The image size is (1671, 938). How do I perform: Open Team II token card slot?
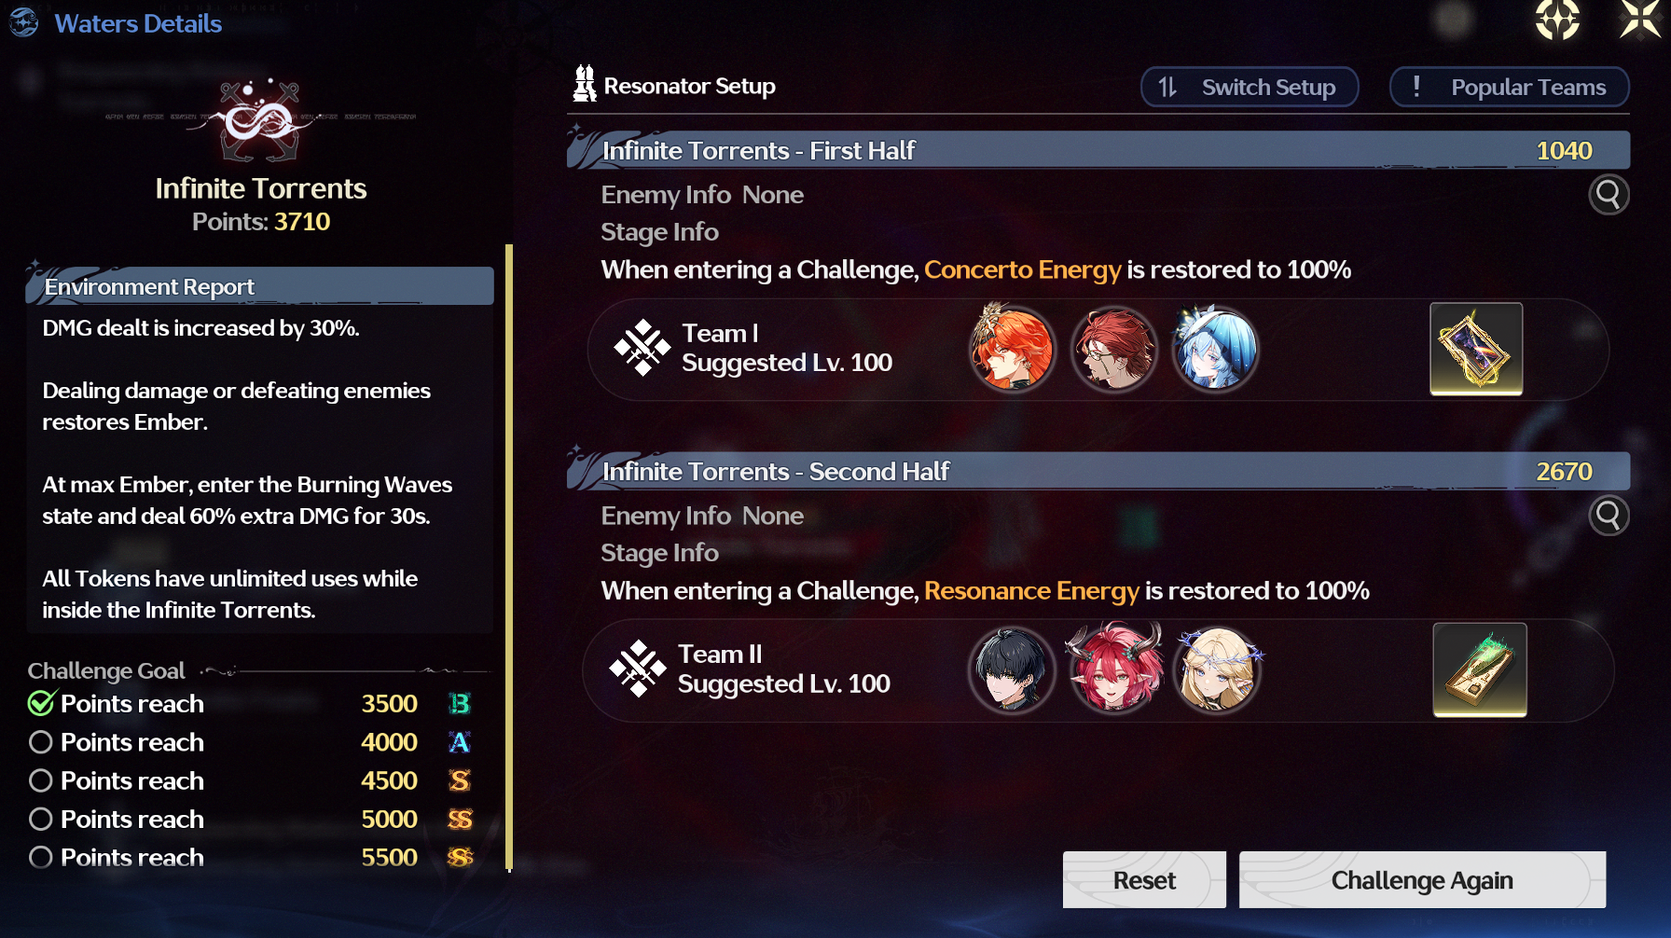click(x=1480, y=669)
